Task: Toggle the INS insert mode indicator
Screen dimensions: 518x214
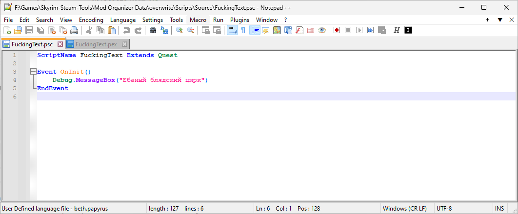Action: pyautogui.click(x=499, y=209)
